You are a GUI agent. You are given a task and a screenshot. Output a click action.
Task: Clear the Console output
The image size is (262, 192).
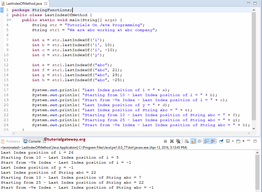[187, 141]
